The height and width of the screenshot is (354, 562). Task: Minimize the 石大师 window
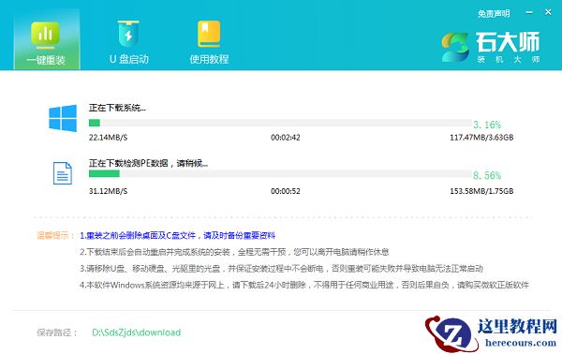pyautogui.click(x=529, y=12)
